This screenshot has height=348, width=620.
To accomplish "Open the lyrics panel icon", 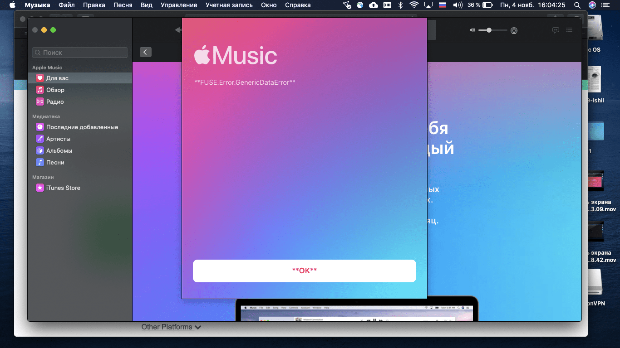I will 556,30.
